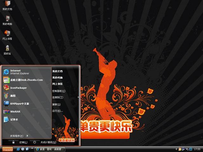Select 我的文档 in Start menu right column
This screenshot has height=152, width=203.
[57, 71]
